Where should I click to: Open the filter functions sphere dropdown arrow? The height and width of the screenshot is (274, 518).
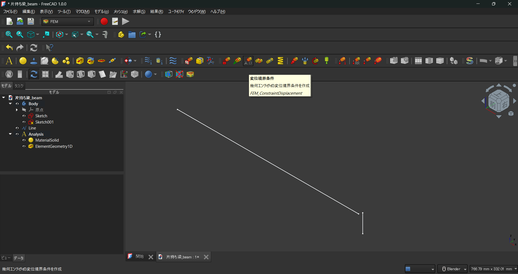tap(155, 74)
